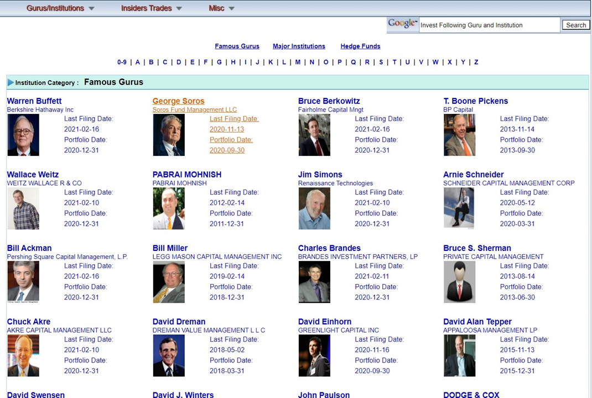Open the Gurus/Institutions dropdown menu
This screenshot has height=398, width=592.
pos(60,8)
